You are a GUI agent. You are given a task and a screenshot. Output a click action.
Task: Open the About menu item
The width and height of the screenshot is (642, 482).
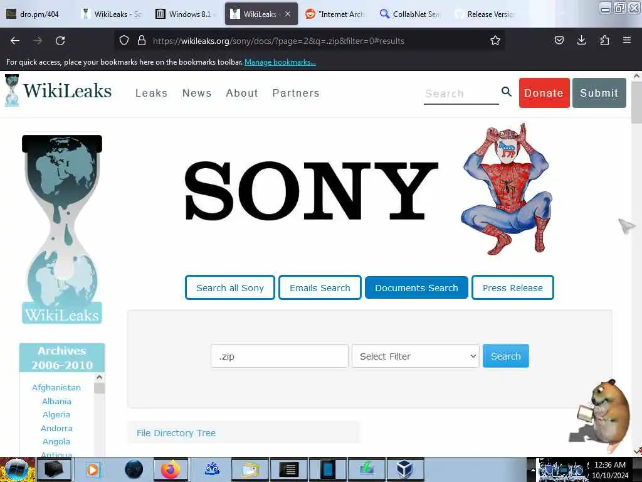[x=242, y=93]
